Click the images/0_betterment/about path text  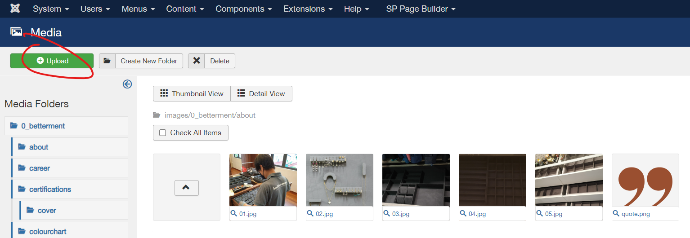click(x=210, y=115)
